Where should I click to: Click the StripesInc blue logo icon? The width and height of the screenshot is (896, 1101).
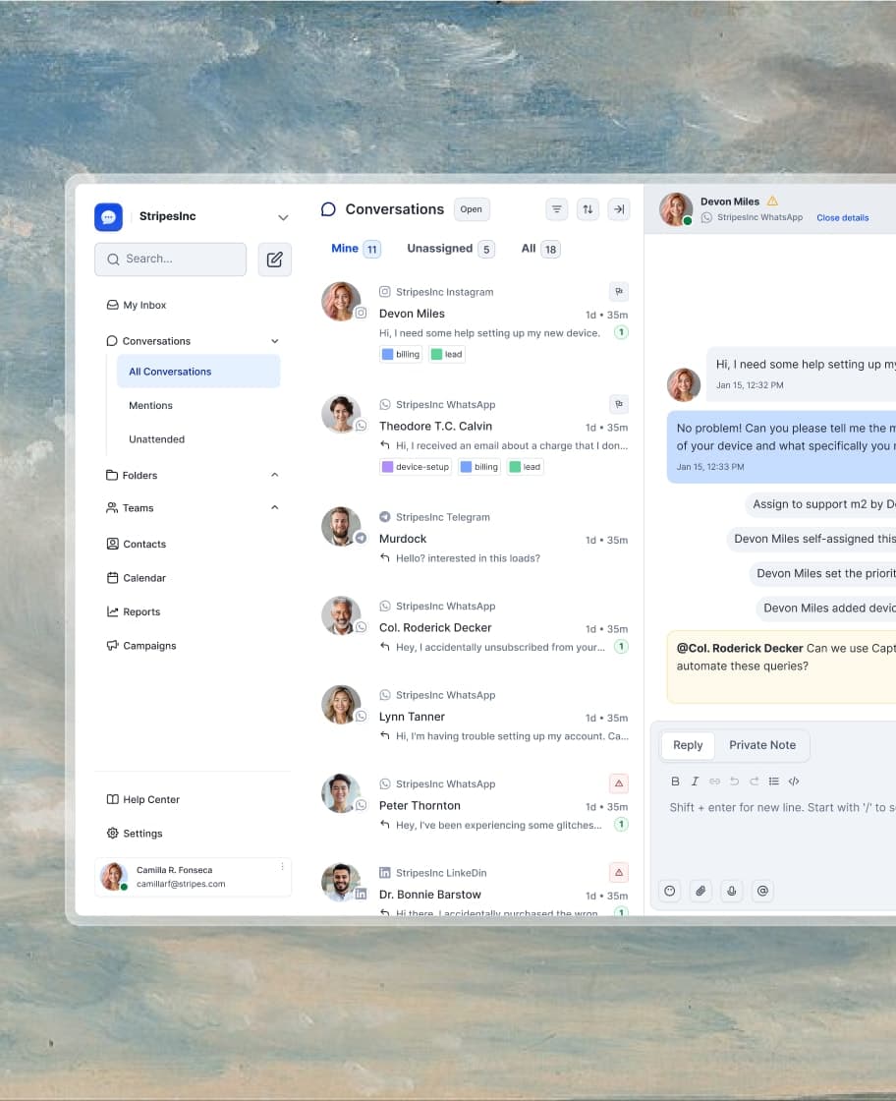click(109, 217)
